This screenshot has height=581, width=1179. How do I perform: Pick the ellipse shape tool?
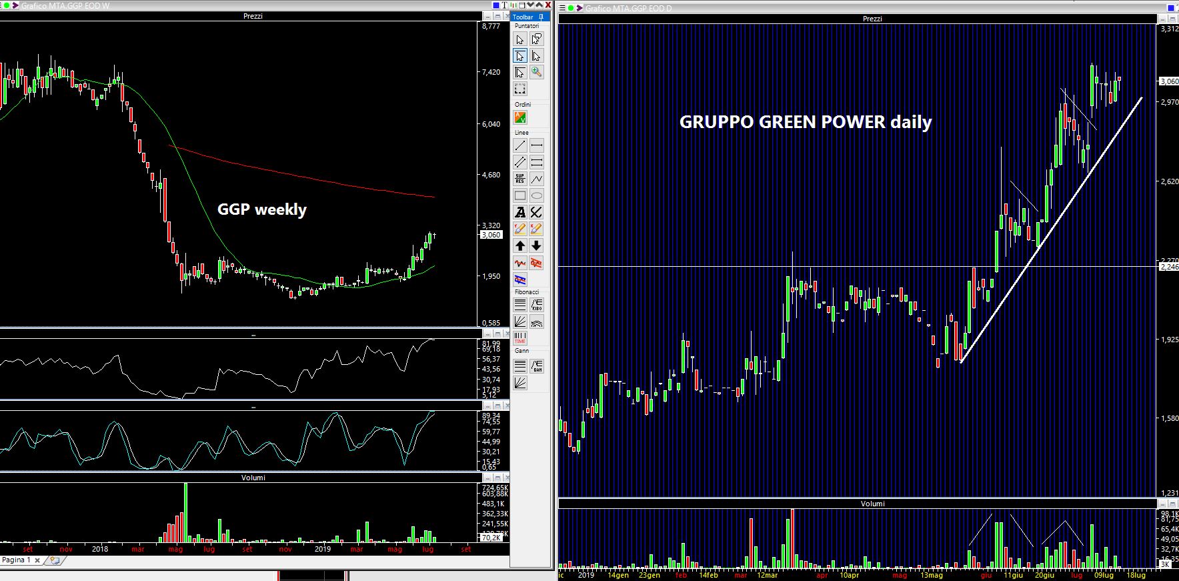point(536,195)
